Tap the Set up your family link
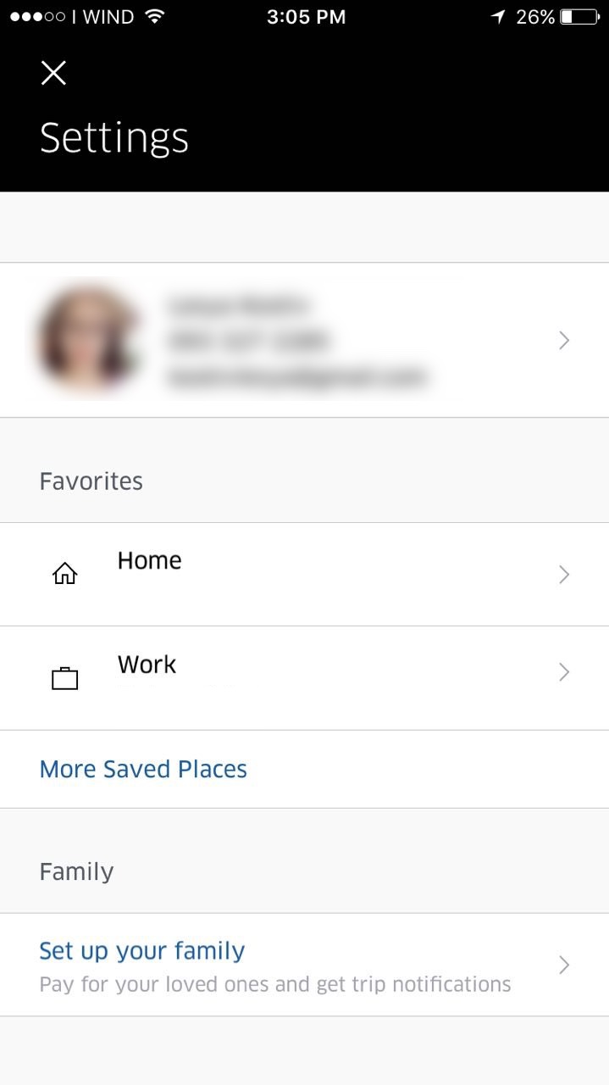Screen dimensions: 609x1085 [141, 950]
